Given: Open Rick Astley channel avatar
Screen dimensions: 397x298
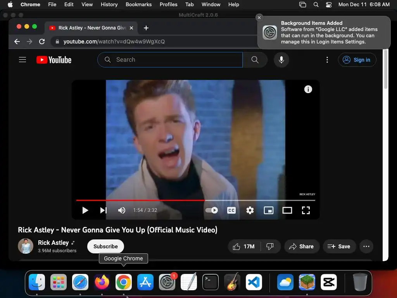Looking at the screenshot, I should click(26, 246).
